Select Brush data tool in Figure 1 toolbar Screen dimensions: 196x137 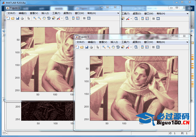[x=58, y=18]
